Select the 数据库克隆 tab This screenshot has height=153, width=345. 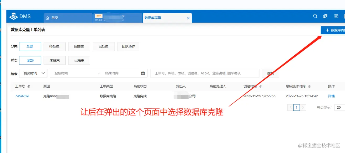[167, 18]
